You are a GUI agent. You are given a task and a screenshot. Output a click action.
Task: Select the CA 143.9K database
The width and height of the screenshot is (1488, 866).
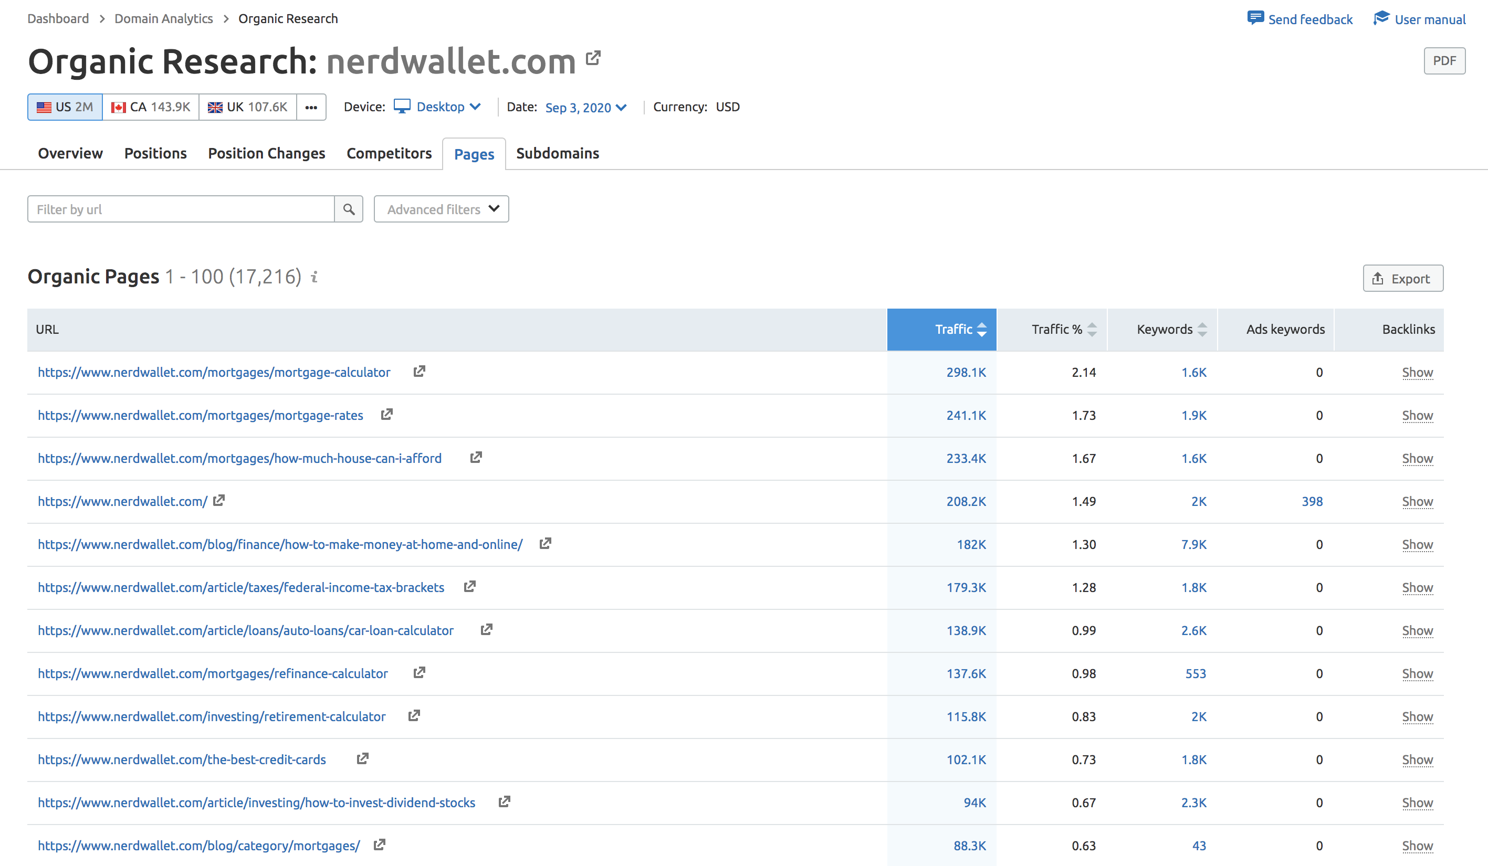[x=151, y=107]
